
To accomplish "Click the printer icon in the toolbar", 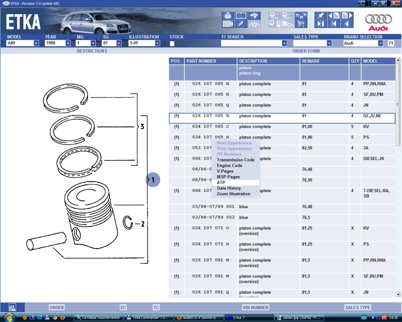I will pos(228,16).
